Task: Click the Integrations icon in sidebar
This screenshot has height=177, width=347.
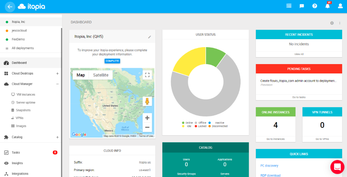Action: (x=6, y=174)
